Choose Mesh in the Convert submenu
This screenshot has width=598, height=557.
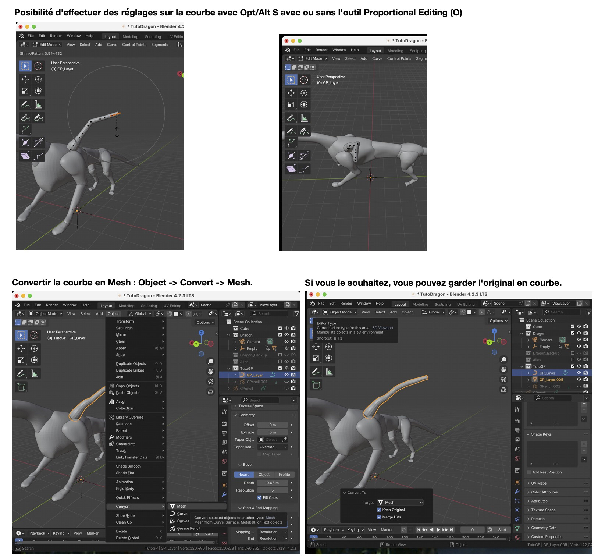coord(182,507)
